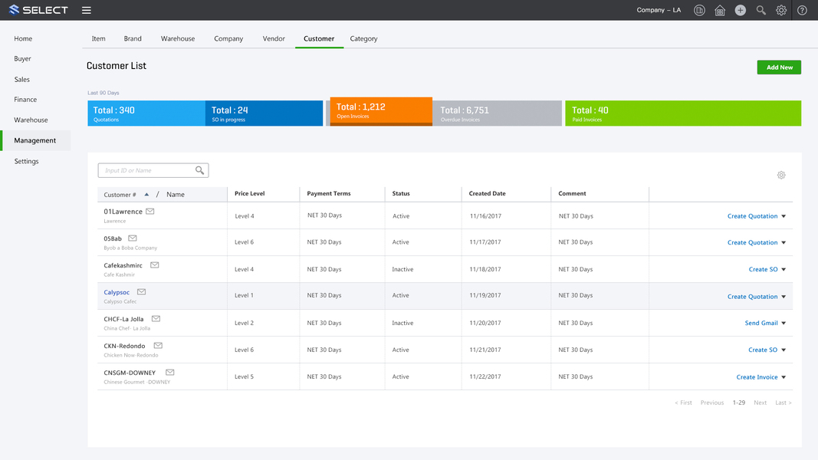Click the help question mark icon

(803, 10)
